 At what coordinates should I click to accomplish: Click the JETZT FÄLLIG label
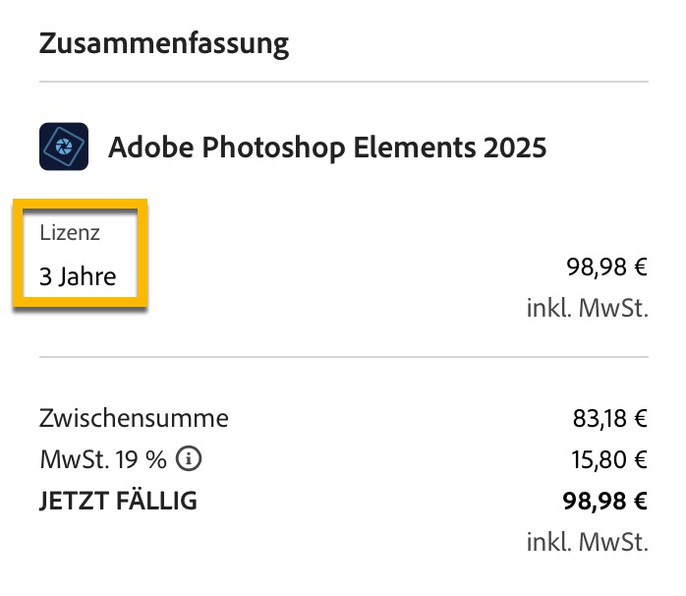pos(118,501)
